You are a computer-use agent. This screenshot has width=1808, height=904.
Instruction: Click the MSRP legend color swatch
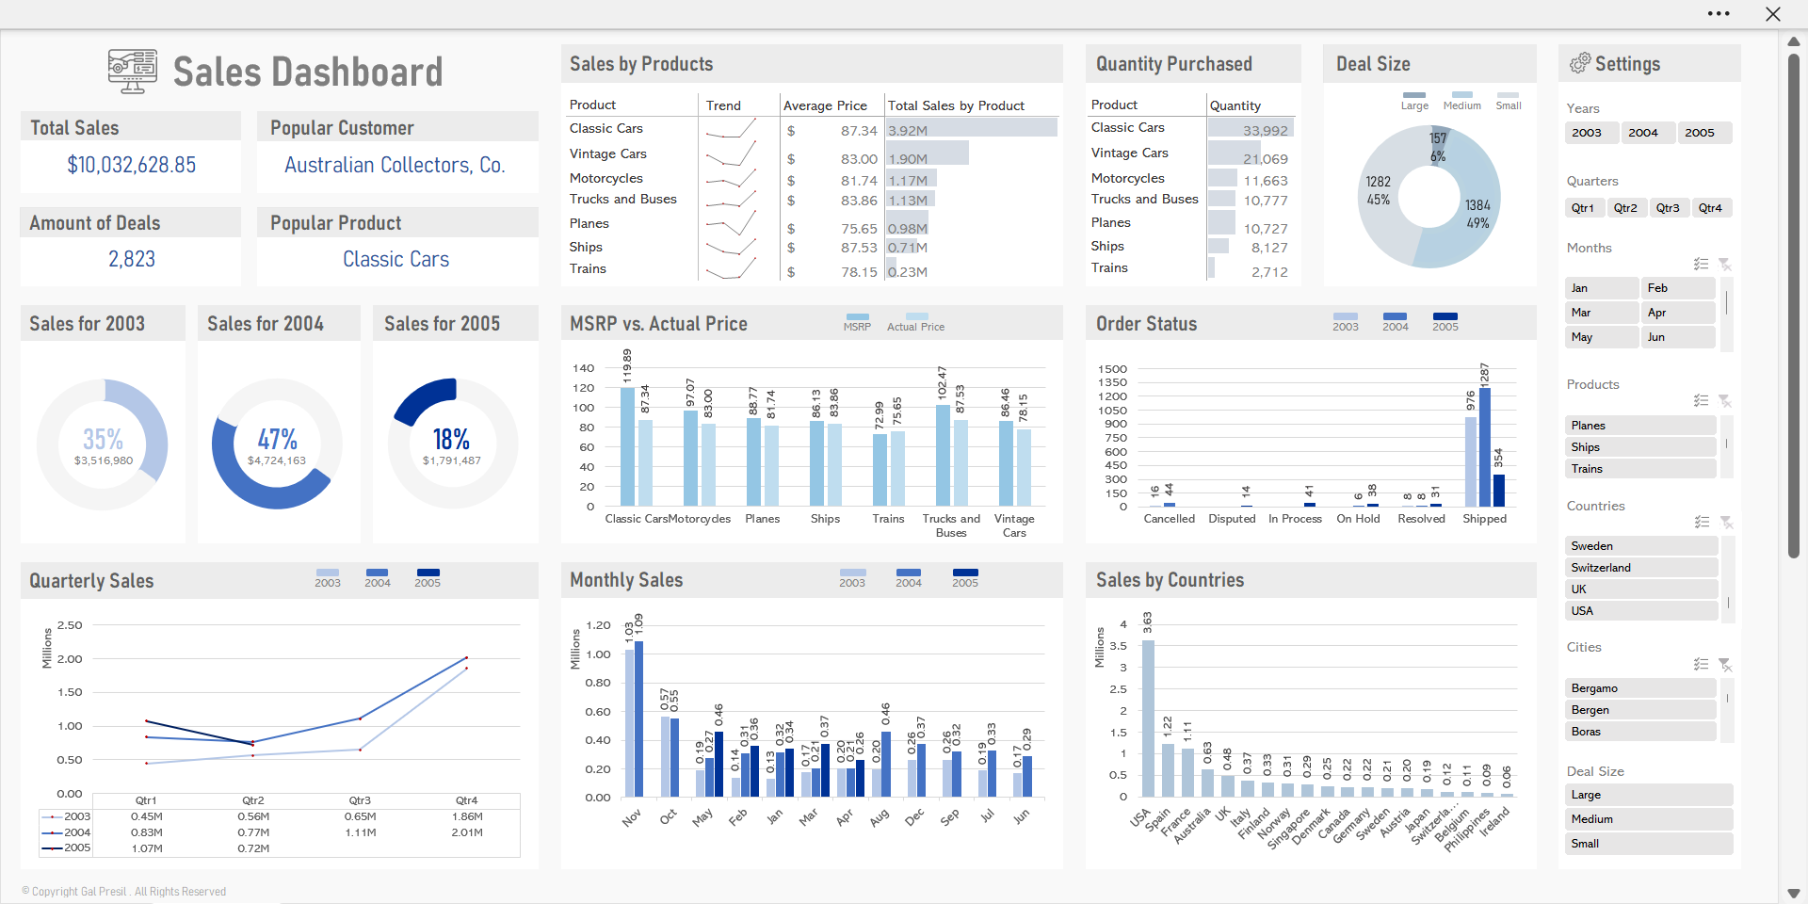pos(857,317)
